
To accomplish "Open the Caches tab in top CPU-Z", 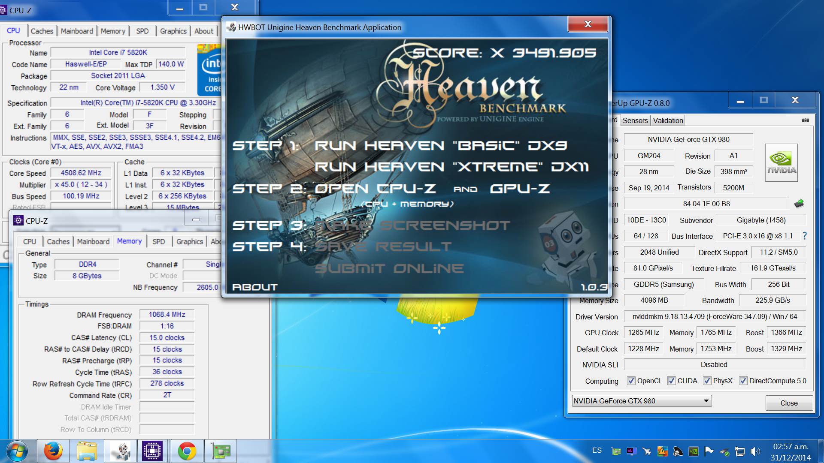I will (42, 31).
